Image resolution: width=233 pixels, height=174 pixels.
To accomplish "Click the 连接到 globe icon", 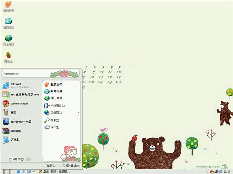I will [47, 113].
